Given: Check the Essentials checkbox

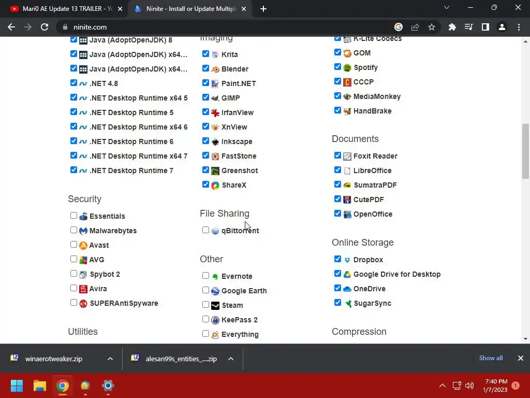Looking at the screenshot, I should point(73,216).
